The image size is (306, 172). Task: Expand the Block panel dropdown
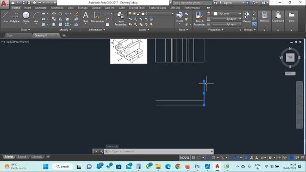[x=183, y=30]
